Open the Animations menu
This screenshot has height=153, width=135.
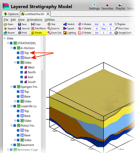click(x=34, y=20)
